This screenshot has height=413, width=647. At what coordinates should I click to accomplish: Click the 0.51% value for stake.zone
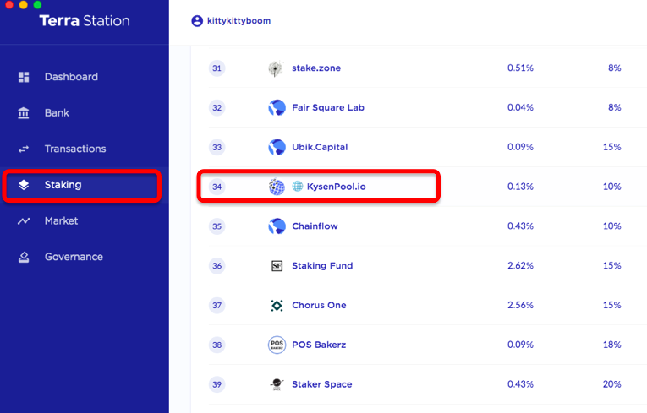[520, 68]
